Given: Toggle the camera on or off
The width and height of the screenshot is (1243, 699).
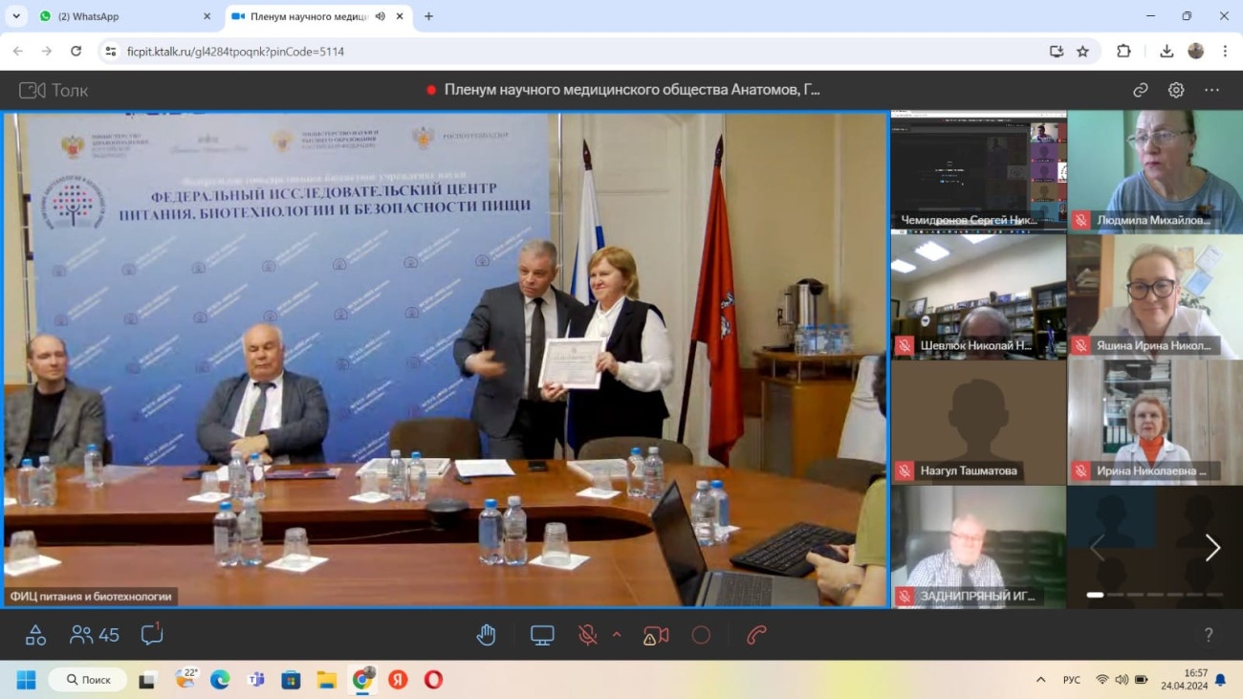Looking at the screenshot, I should [656, 635].
